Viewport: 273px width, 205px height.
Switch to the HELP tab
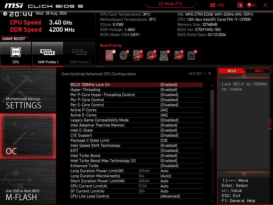(x=232, y=71)
